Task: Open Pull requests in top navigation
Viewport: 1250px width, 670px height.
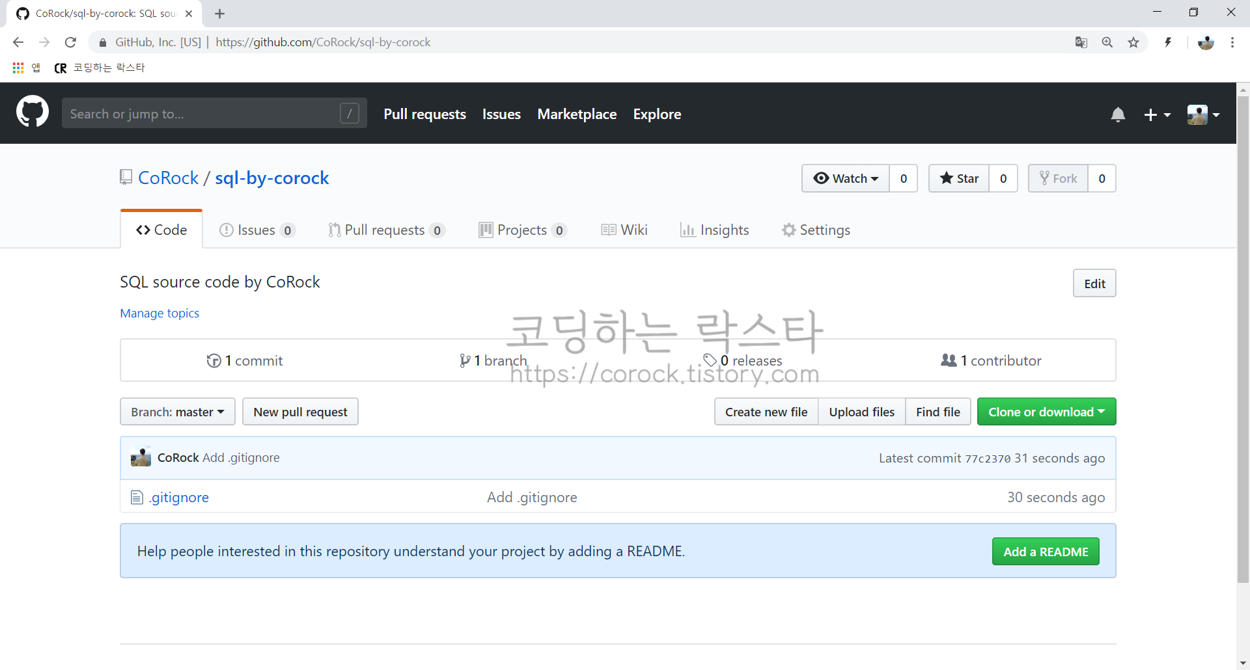Action: [424, 114]
